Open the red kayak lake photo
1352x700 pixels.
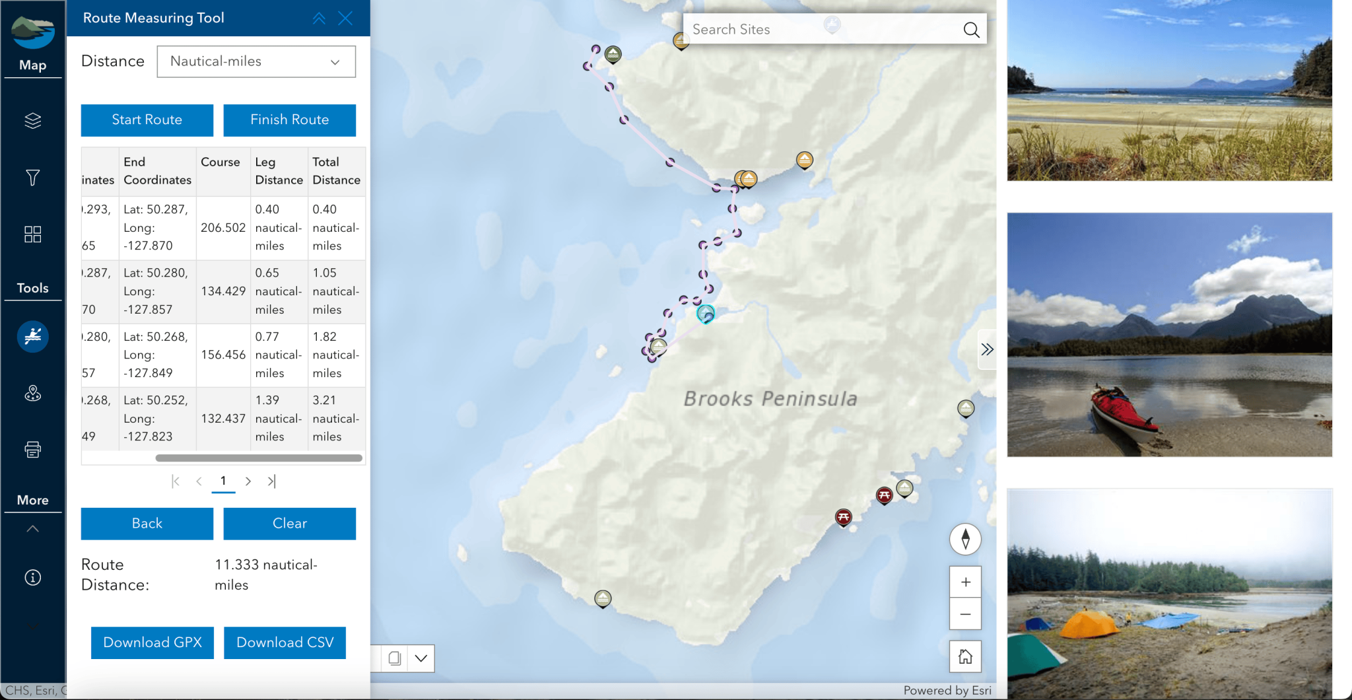tap(1169, 335)
